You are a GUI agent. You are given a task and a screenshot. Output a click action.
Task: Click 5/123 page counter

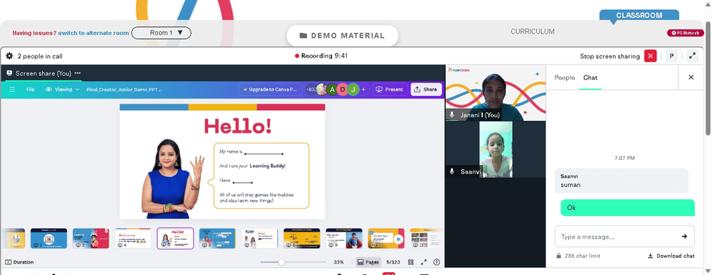pos(393,262)
